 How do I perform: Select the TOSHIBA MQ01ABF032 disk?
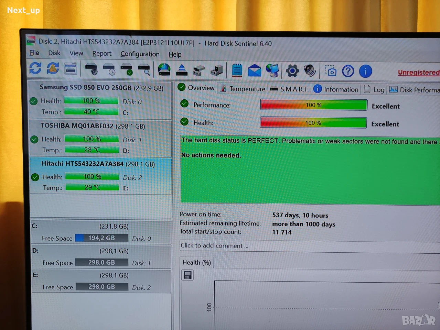point(100,138)
